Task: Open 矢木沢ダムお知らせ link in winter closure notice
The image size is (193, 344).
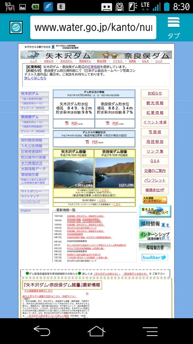Action: (106, 274)
